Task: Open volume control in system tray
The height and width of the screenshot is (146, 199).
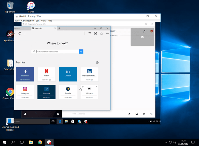Action: (x=175, y=142)
